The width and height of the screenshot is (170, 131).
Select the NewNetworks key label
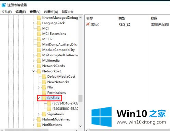pos(58,82)
